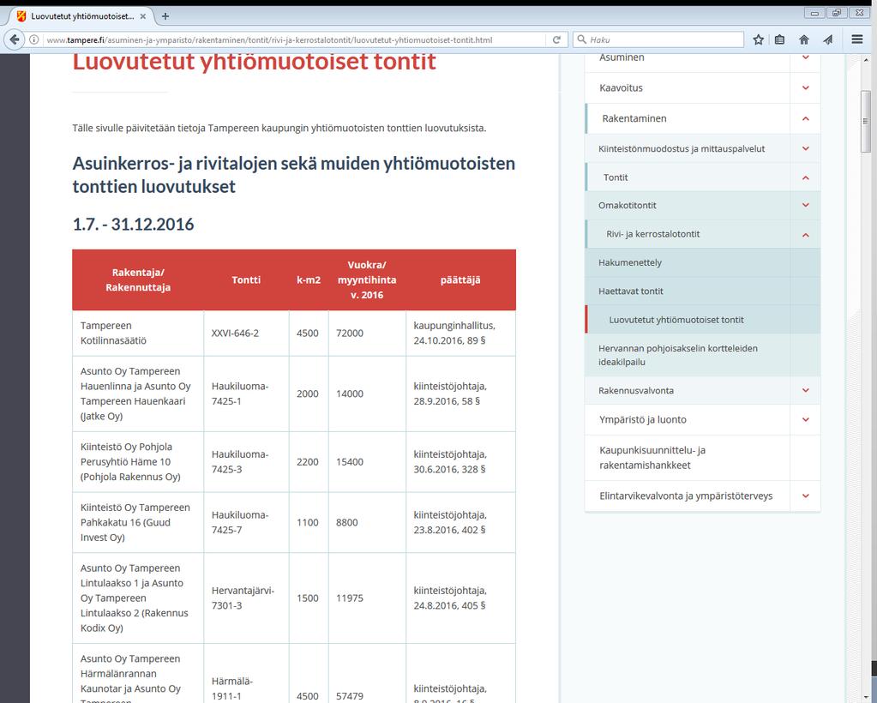Expand Kiinteistönmuodostus ja mittauspalvelut
The width and height of the screenshot is (877, 703).
point(805,149)
